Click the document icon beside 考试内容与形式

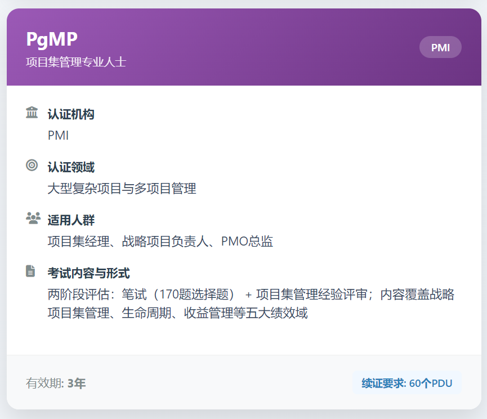(x=31, y=271)
